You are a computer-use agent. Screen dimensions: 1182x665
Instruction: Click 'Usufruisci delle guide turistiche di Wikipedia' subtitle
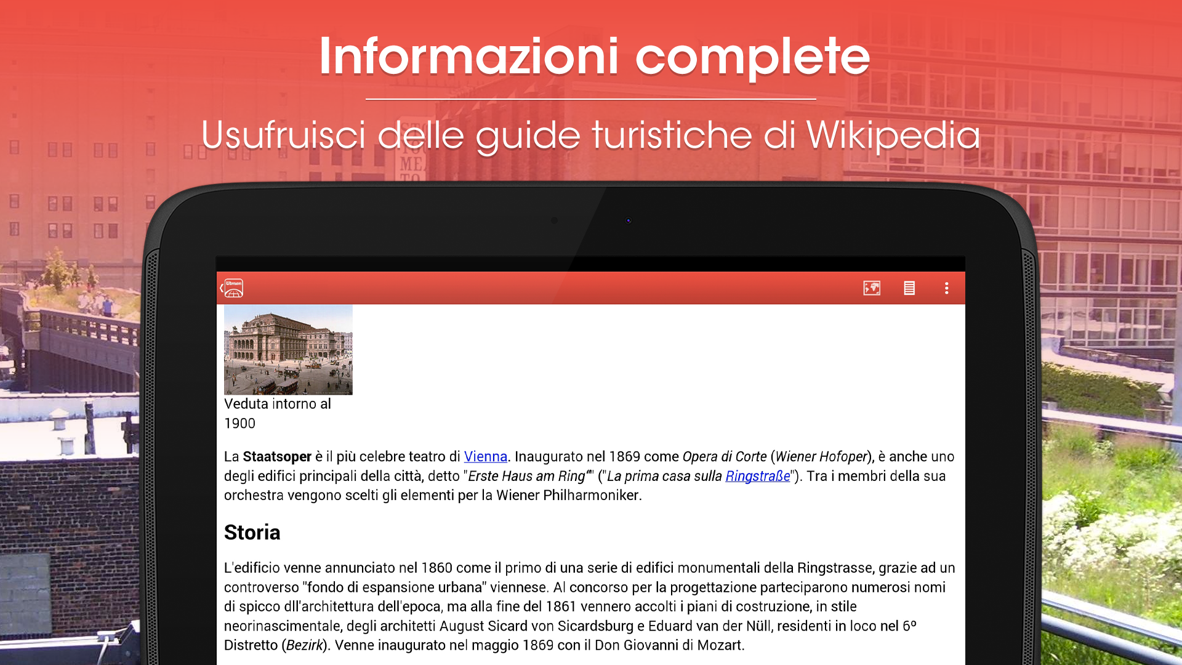tap(590, 135)
